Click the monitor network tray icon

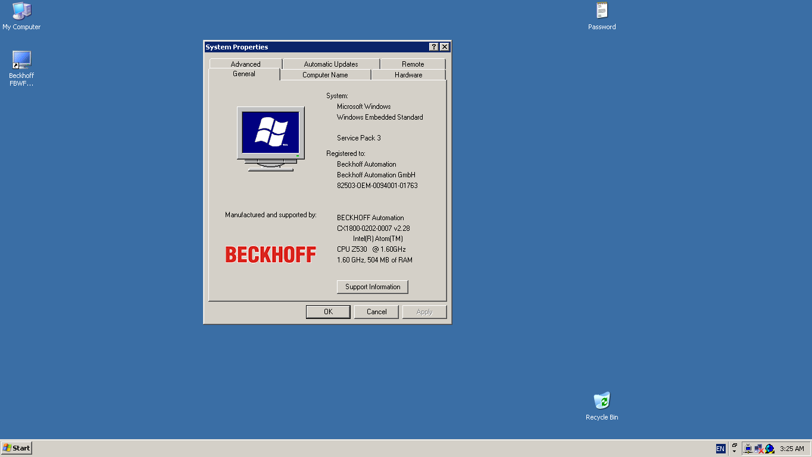tap(748, 449)
